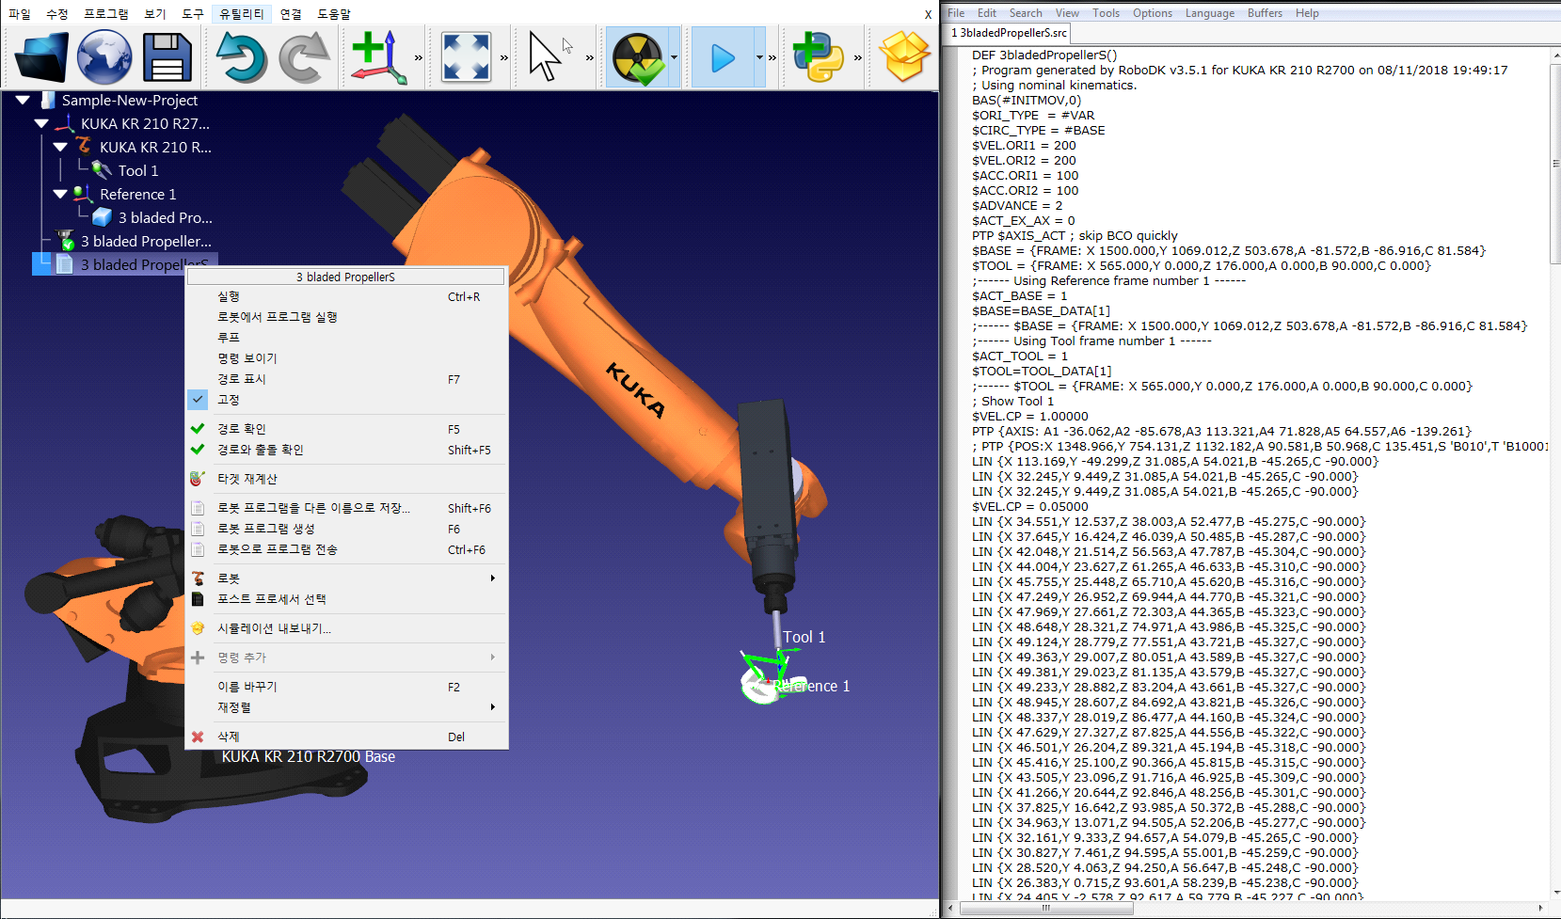
Task: Open the 프로그램 menu
Action: pos(106,14)
